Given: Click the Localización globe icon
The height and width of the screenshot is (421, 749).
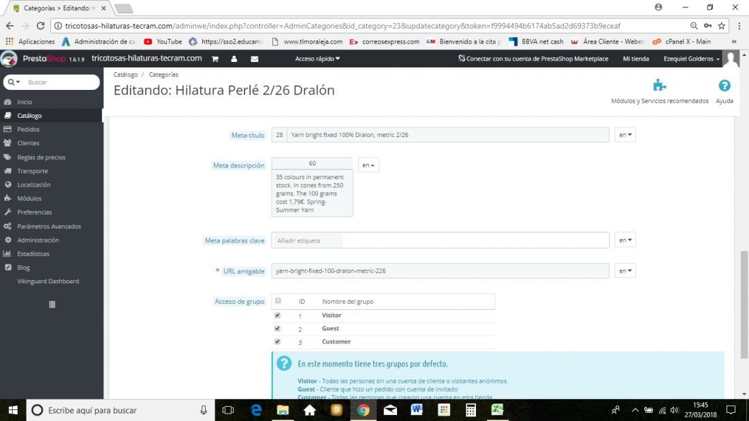Looking at the screenshot, I should click(x=7, y=185).
